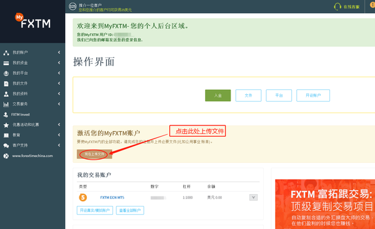Click the 类型 column header
375x229 pixels.
pos(82,187)
